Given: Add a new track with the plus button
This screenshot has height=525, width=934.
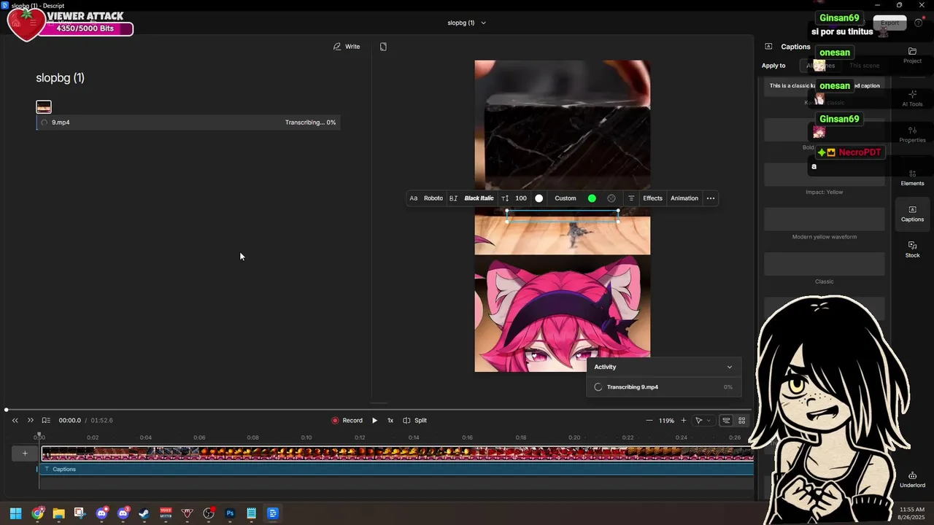Looking at the screenshot, I should point(25,454).
